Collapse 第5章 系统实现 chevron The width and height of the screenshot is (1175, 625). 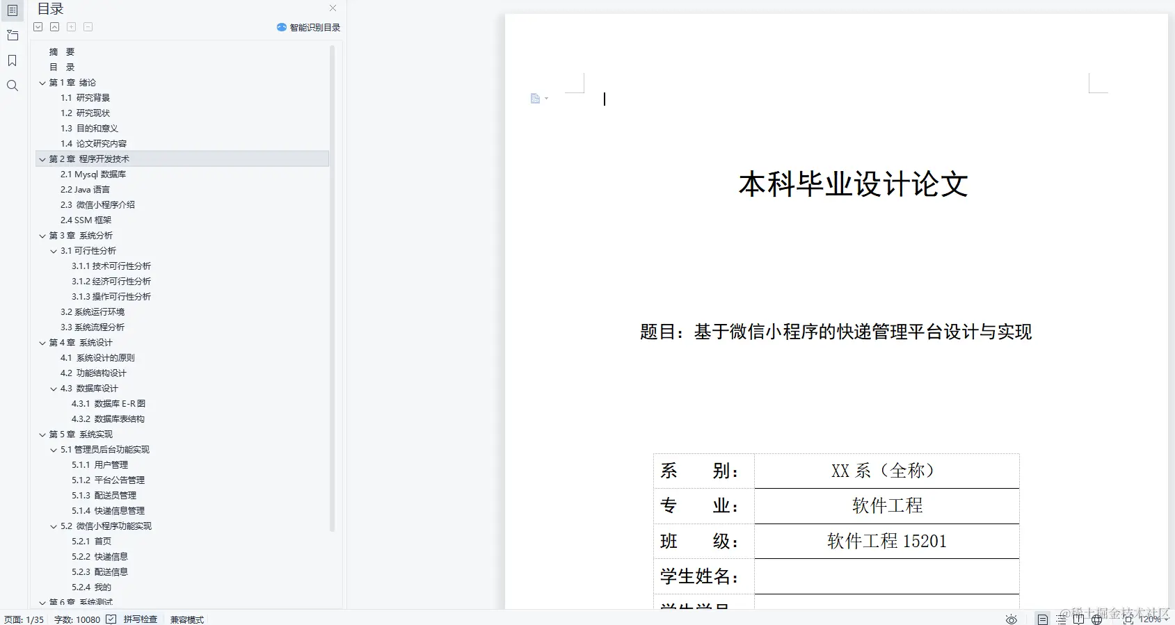(42, 435)
